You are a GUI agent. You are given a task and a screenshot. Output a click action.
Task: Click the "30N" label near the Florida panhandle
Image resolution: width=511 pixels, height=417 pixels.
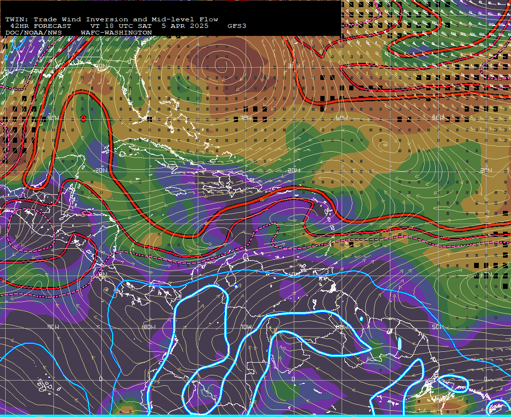(x=101, y=66)
